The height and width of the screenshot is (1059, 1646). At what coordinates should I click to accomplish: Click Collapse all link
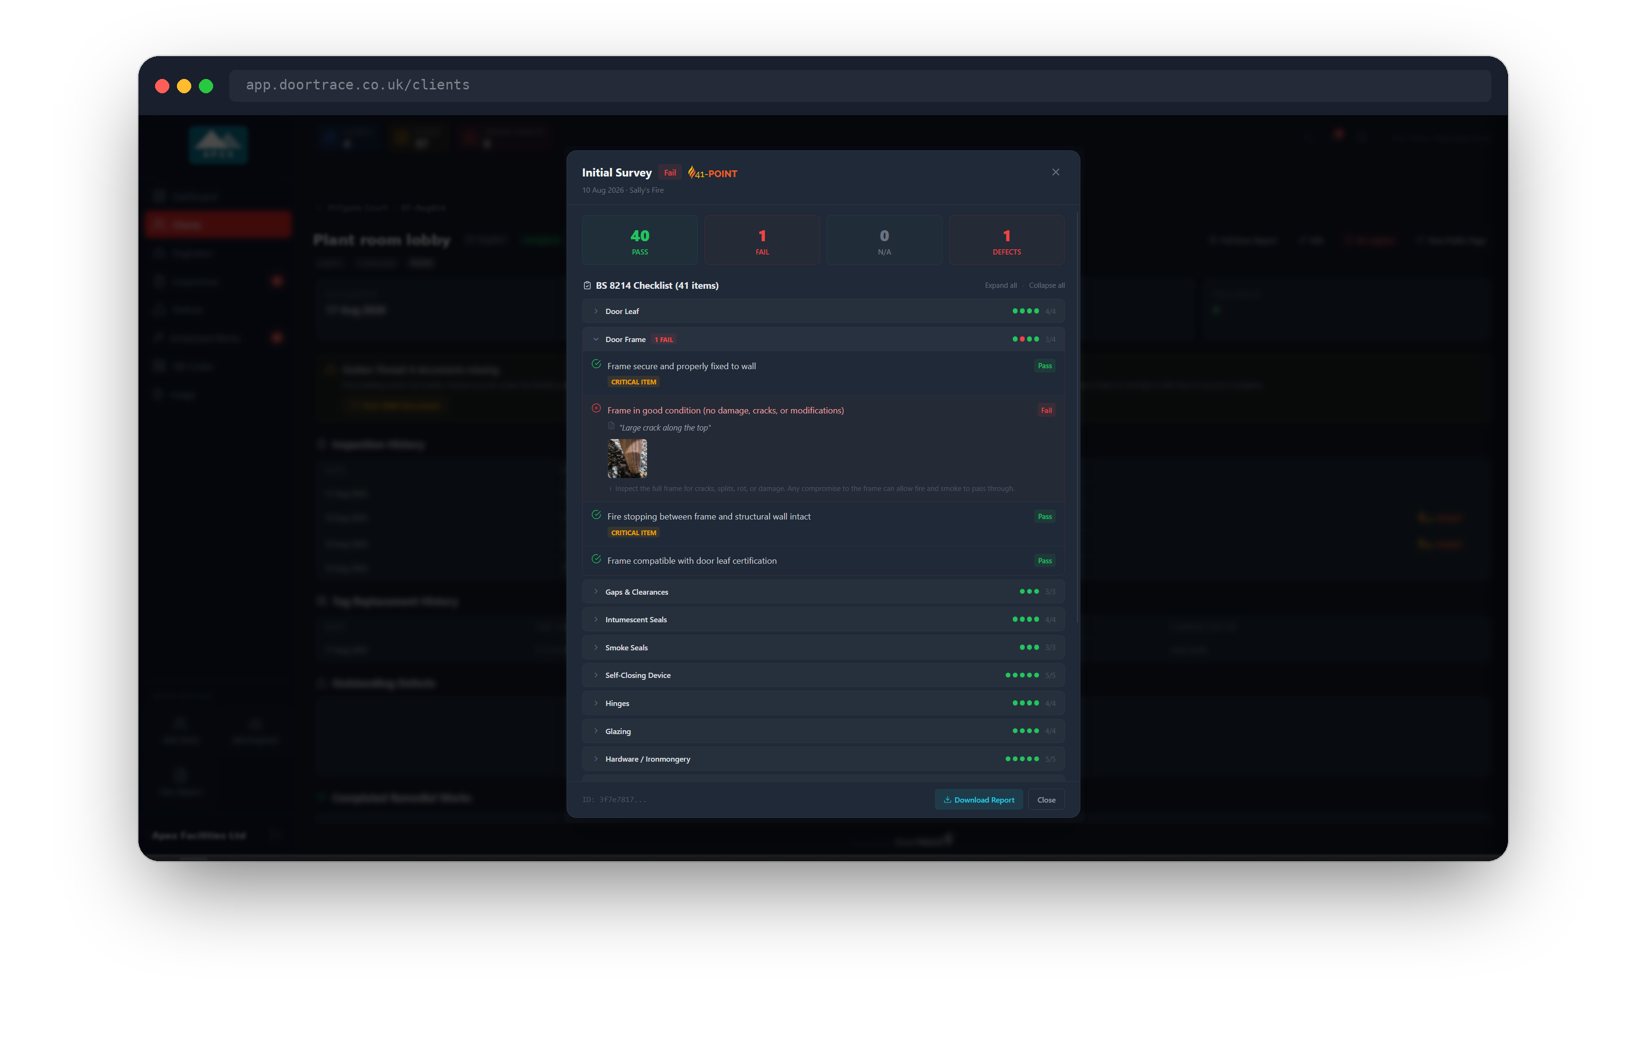[x=1047, y=285]
